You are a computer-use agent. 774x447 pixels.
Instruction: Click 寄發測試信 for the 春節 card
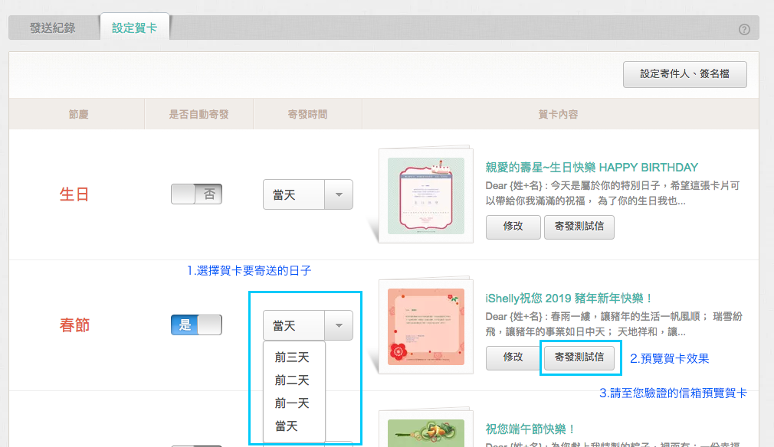tap(579, 357)
